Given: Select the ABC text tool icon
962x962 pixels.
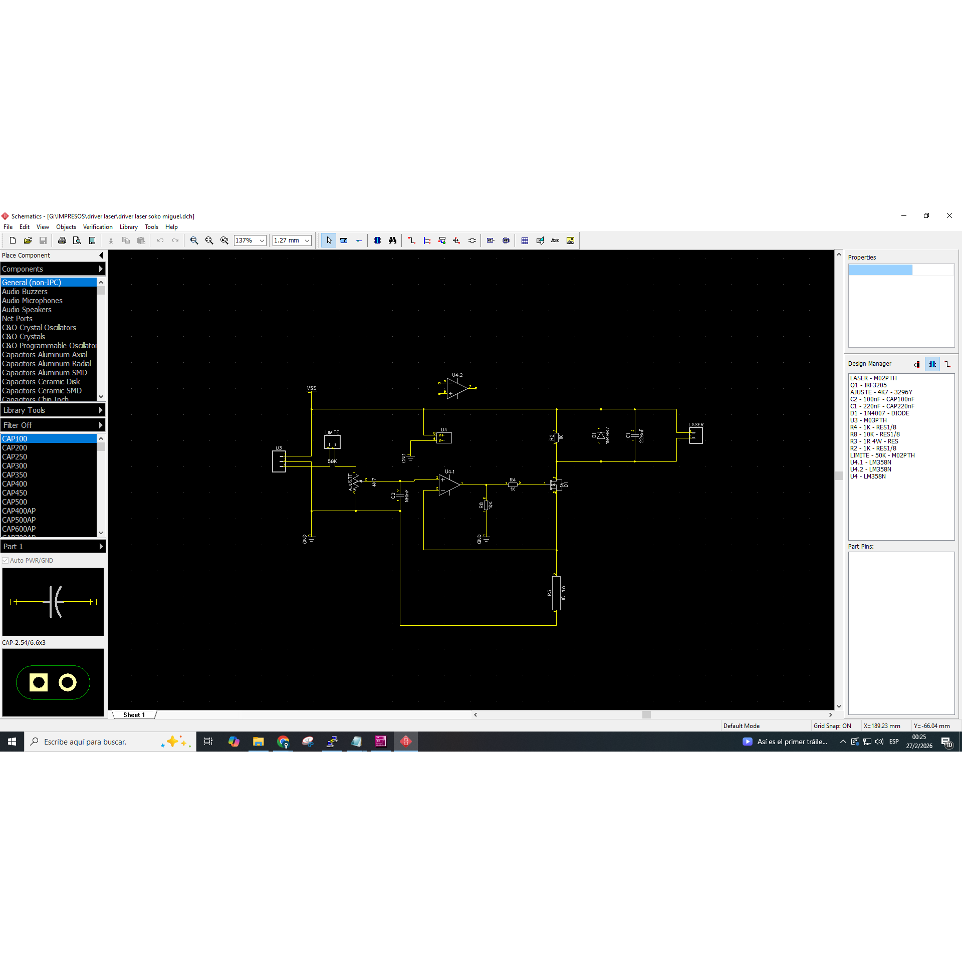Looking at the screenshot, I should pos(555,241).
